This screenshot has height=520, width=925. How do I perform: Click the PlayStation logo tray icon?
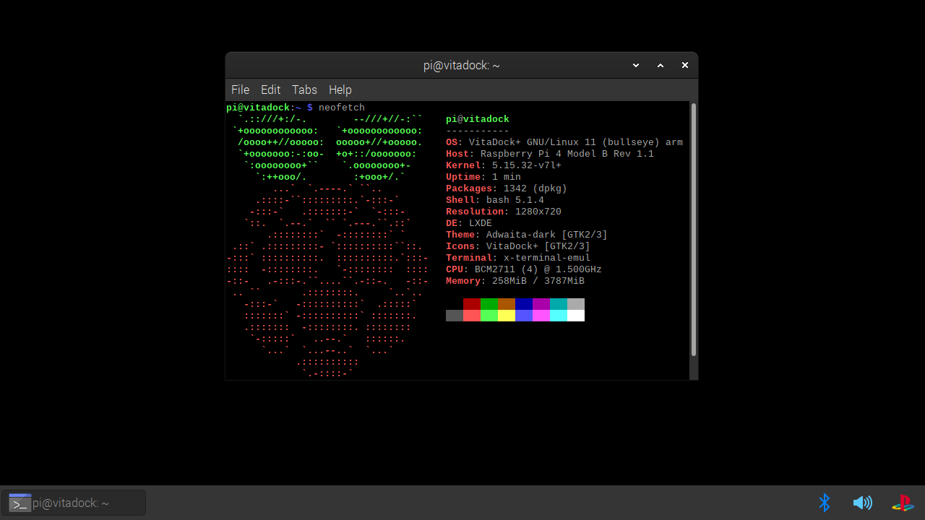pos(902,503)
